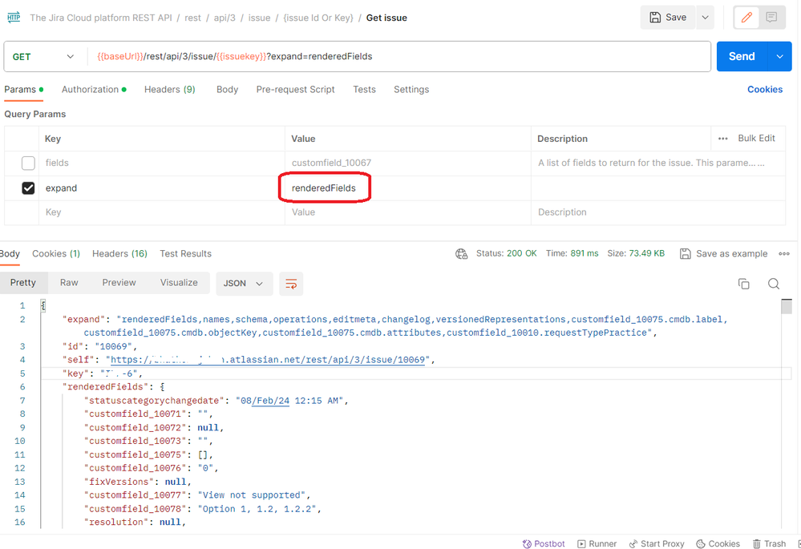Open the response more options ellipsis
This screenshot has height=549, width=801.
[784, 254]
